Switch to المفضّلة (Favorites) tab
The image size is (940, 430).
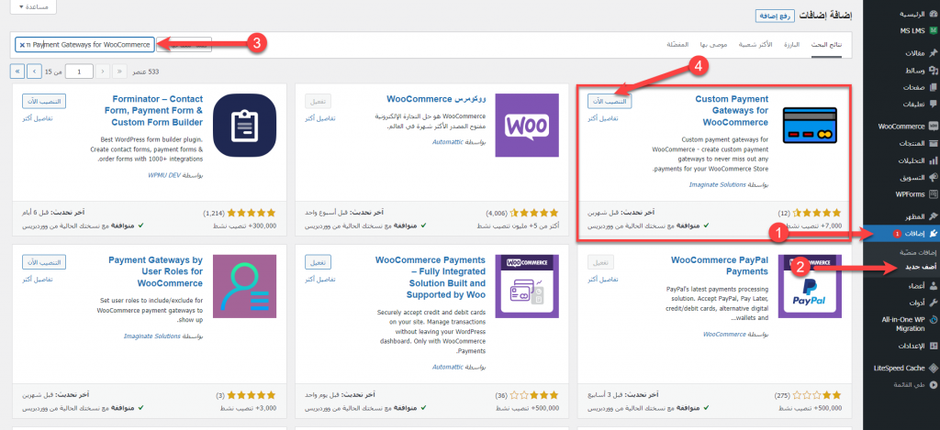pyautogui.click(x=677, y=46)
